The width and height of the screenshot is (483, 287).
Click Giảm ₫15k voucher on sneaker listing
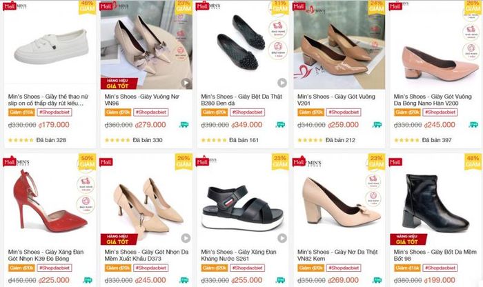[x=21, y=112]
